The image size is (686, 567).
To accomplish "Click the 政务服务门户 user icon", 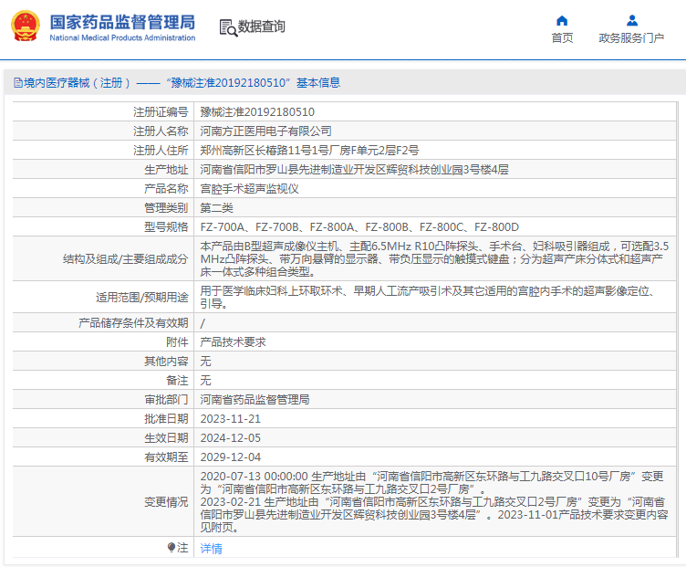I will tap(632, 21).
